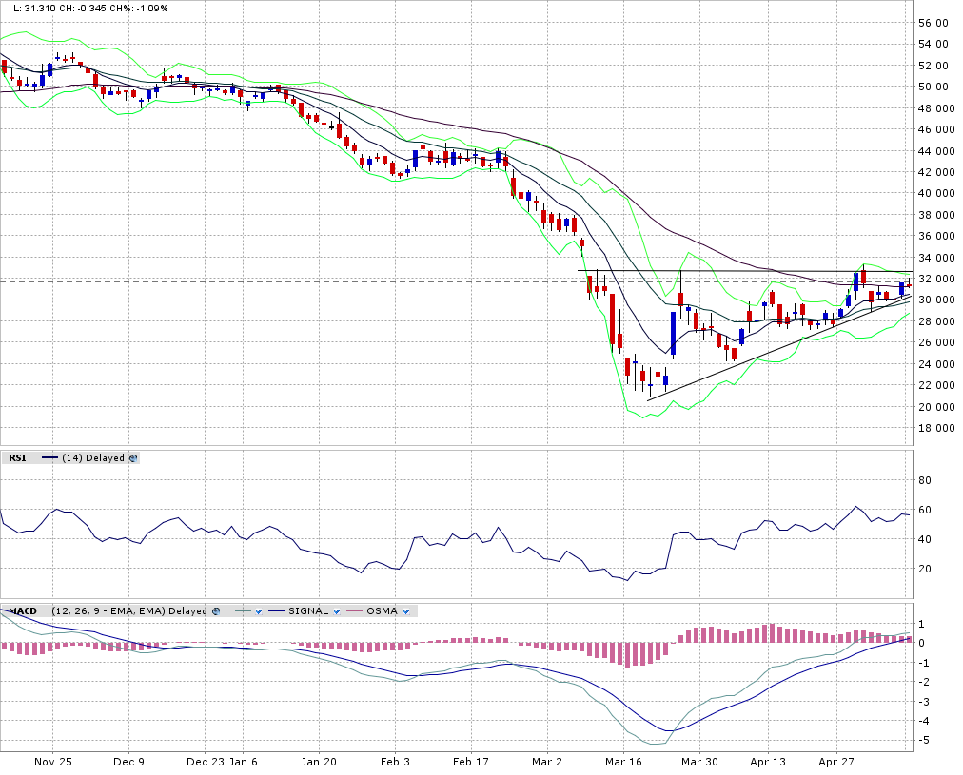Click the Mar 16 date on the time axis
Image resolution: width=963 pixels, height=775 pixels.
click(x=623, y=762)
